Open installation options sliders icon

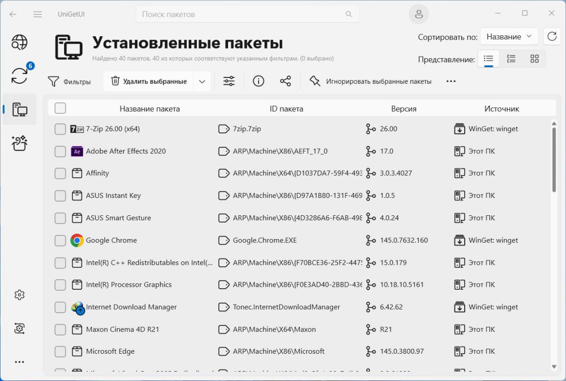(229, 81)
